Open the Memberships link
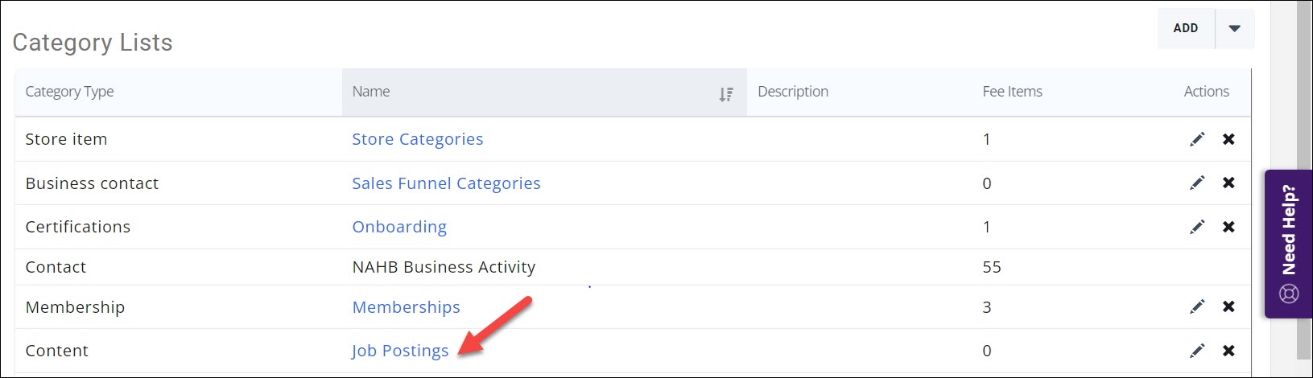1313x378 pixels. coord(406,307)
